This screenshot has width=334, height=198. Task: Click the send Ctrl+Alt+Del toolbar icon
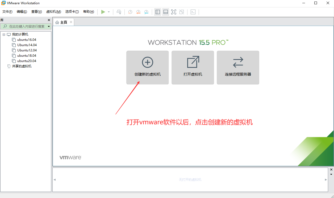[119, 12]
